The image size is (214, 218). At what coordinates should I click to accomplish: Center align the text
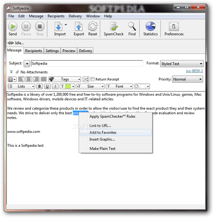click(29, 79)
